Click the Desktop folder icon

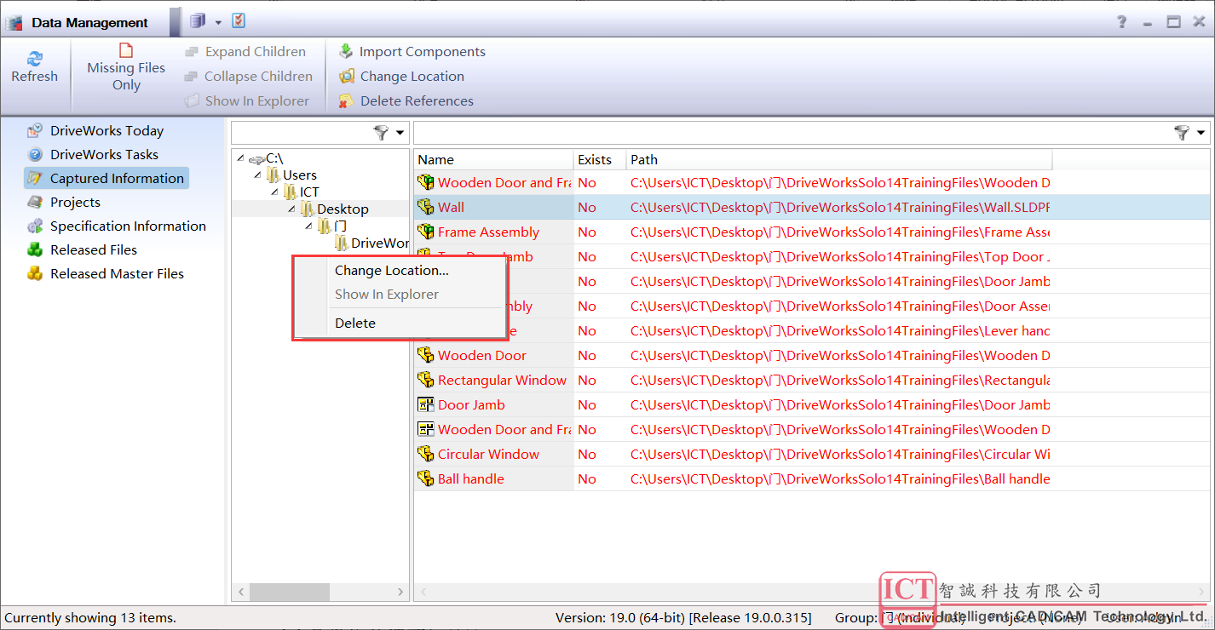pos(307,209)
